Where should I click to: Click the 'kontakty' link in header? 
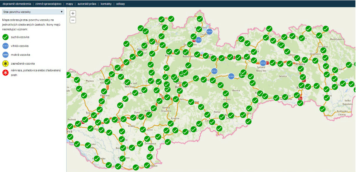click(106, 4)
